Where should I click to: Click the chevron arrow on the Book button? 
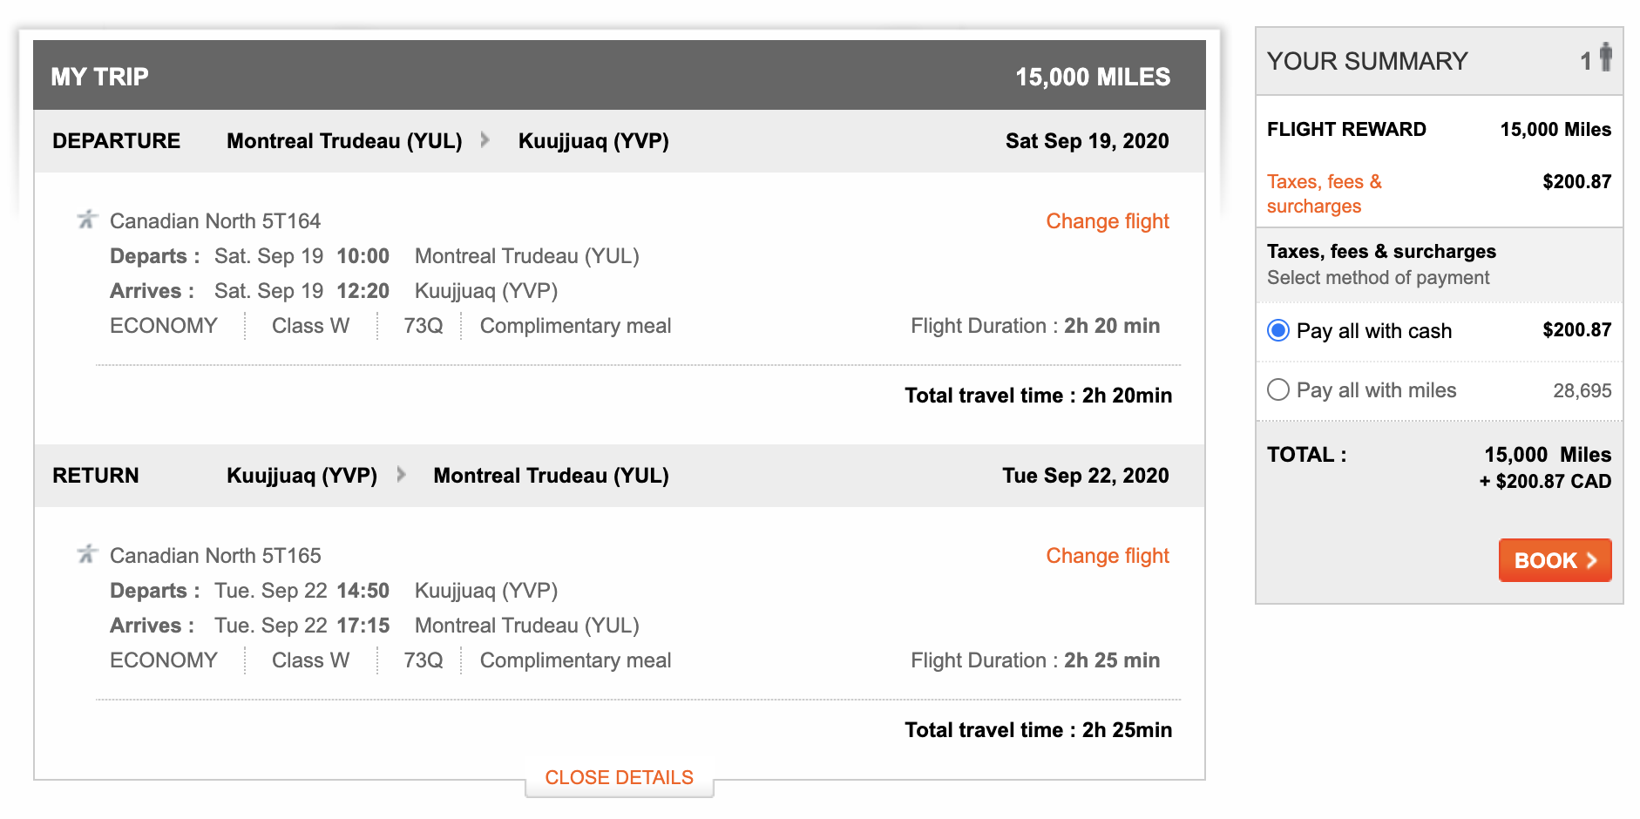pos(1592,560)
